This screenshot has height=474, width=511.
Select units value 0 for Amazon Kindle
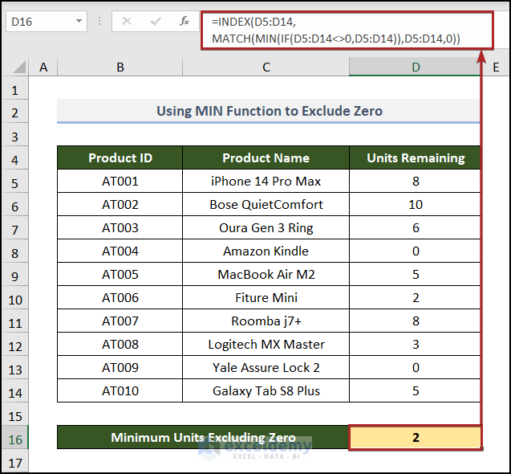pyautogui.click(x=415, y=251)
